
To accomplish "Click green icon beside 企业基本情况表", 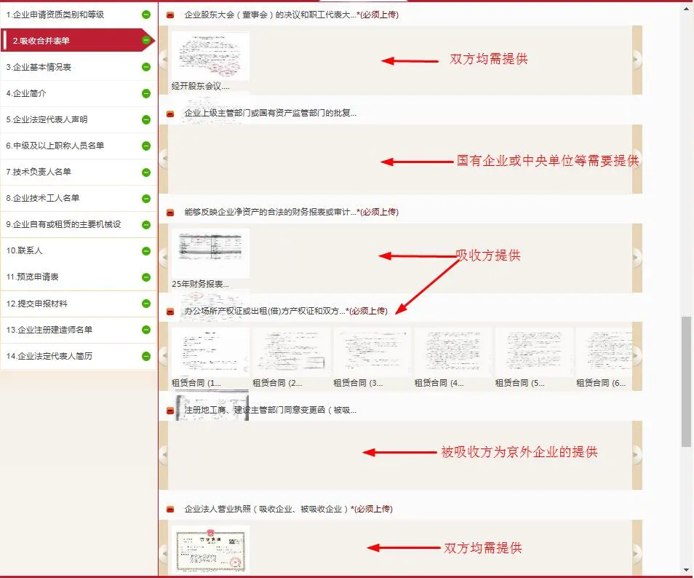I will [146, 67].
